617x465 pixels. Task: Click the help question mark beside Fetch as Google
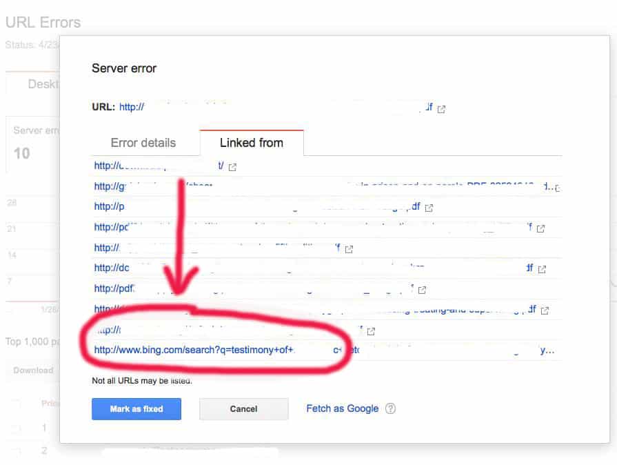pyautogui.click(x=390, y=408)
